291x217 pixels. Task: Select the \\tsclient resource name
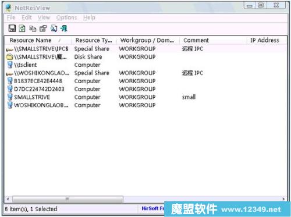pyautogui.click(x=25, y=65)
